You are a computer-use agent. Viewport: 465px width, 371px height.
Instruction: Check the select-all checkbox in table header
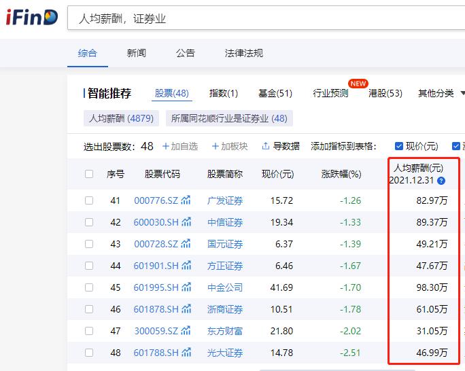[x=89, y=174]
